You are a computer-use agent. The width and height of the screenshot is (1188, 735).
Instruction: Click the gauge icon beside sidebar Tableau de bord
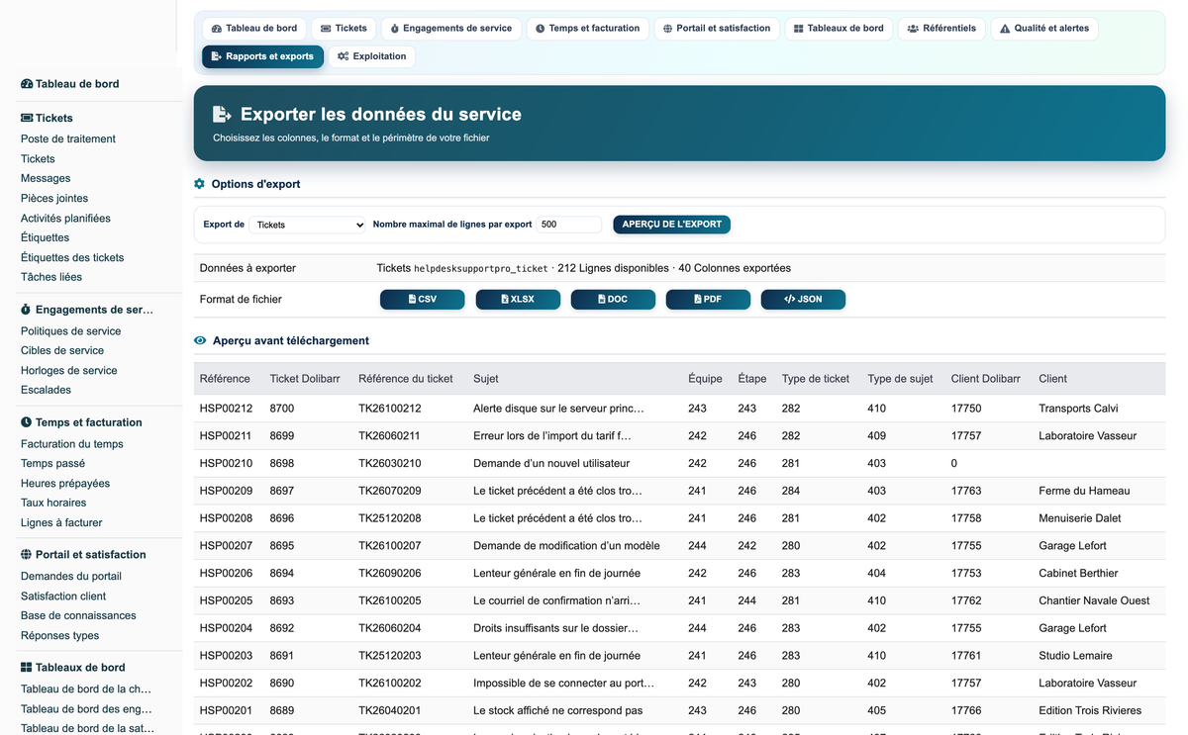(27, 84)
